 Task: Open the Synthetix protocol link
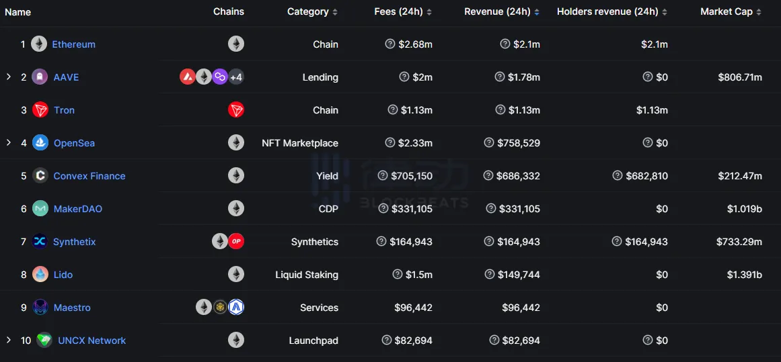74,242
